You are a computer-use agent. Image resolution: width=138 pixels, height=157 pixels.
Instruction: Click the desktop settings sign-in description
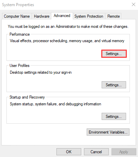(x=41, y=72)
